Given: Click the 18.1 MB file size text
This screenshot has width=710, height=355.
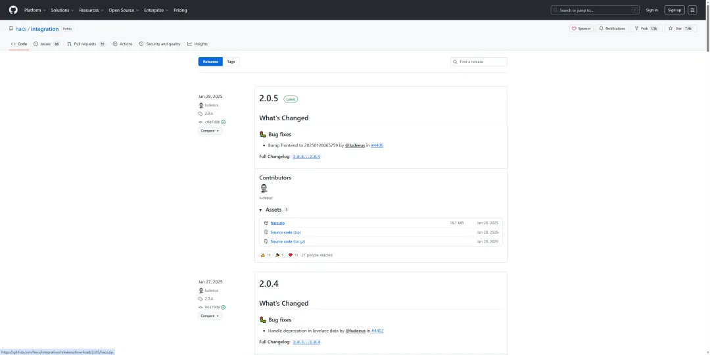Looking at the screenshot, I should [456, 223].
